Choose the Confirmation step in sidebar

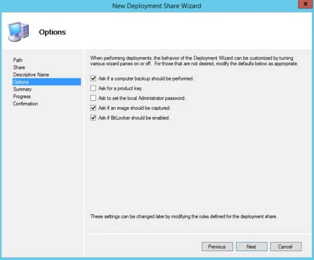pos(26,104)
